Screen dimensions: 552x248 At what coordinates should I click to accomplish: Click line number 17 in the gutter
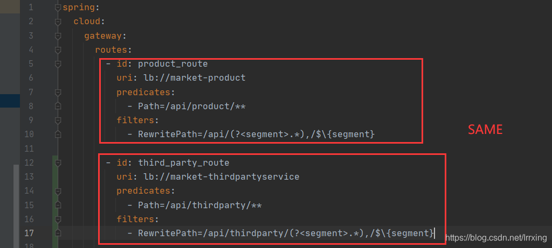29,233
